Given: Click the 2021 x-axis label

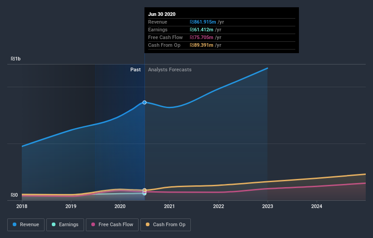Looking at the screenshot, I should [x=169, y=206].
